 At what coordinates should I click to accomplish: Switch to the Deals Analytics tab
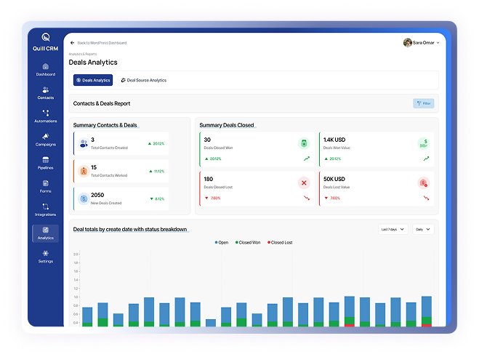click(x=93, y=80)
